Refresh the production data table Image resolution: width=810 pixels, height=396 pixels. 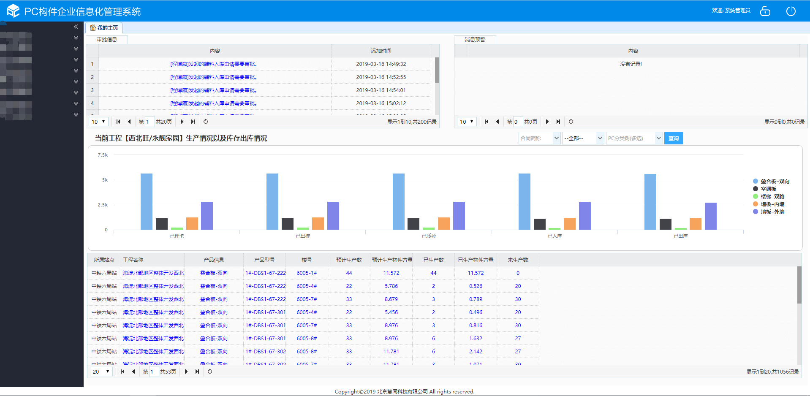pyautogui.click(x=210, y=372)
